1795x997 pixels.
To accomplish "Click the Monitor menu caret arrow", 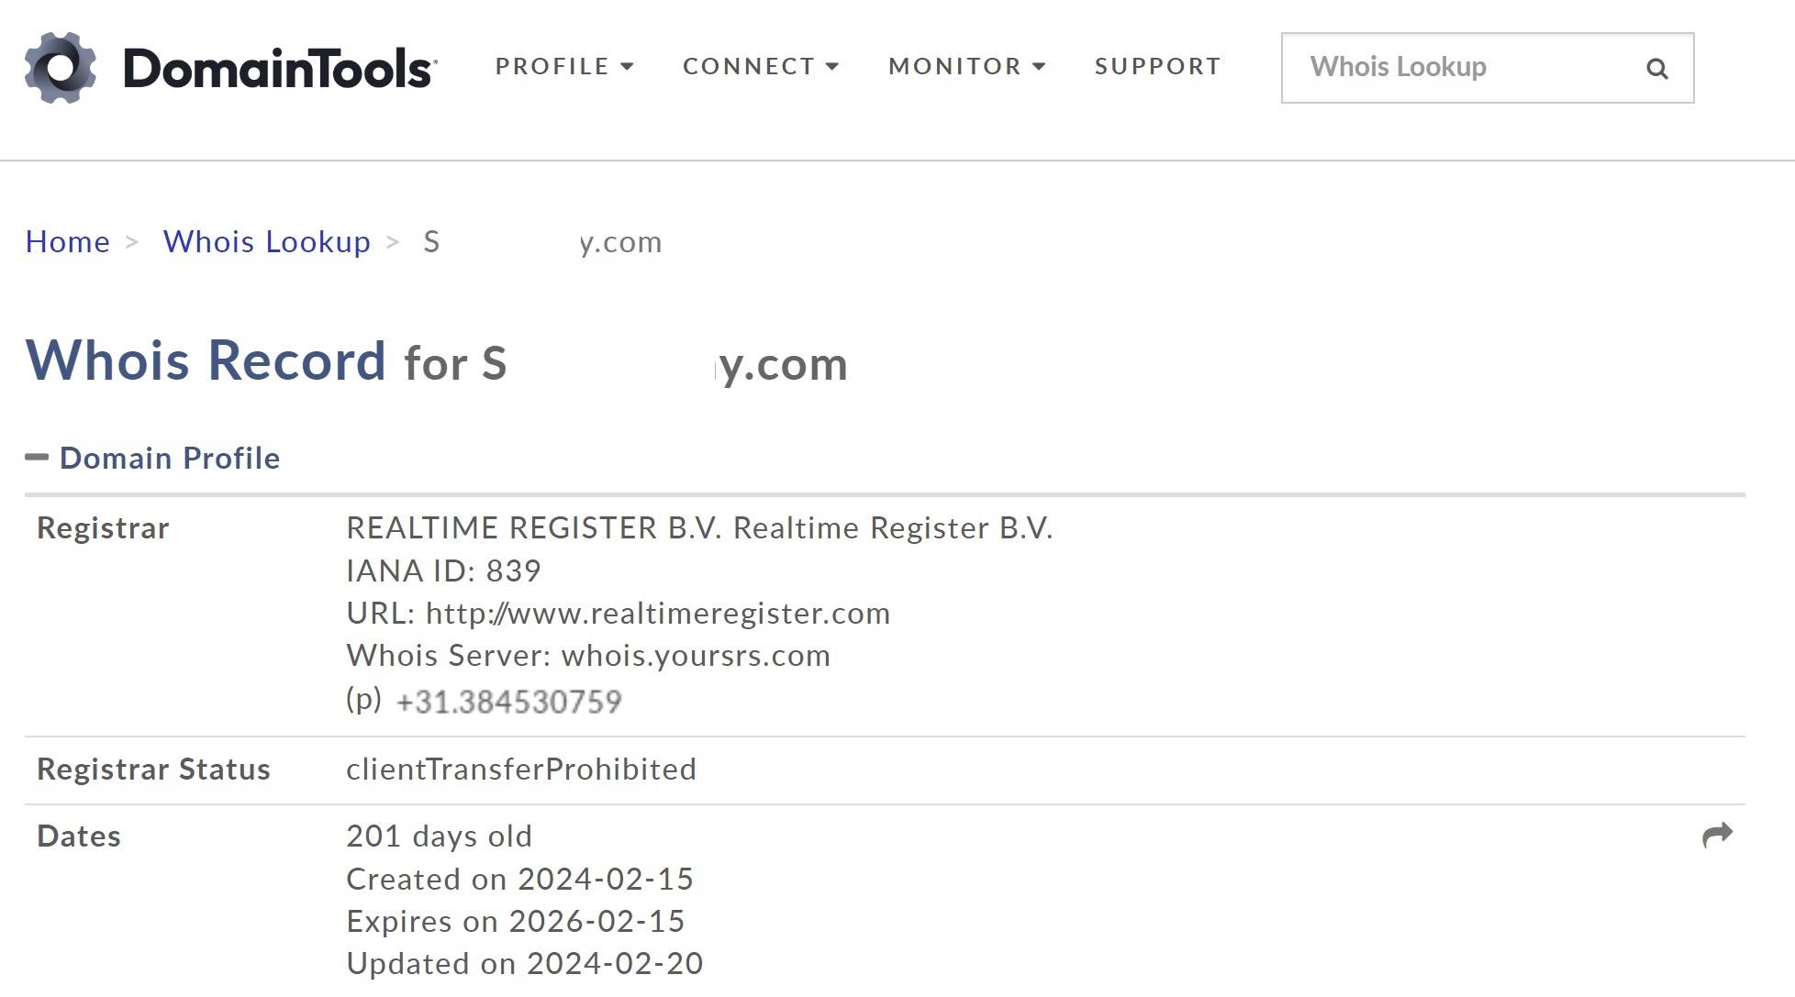I will pos(1039,66).
